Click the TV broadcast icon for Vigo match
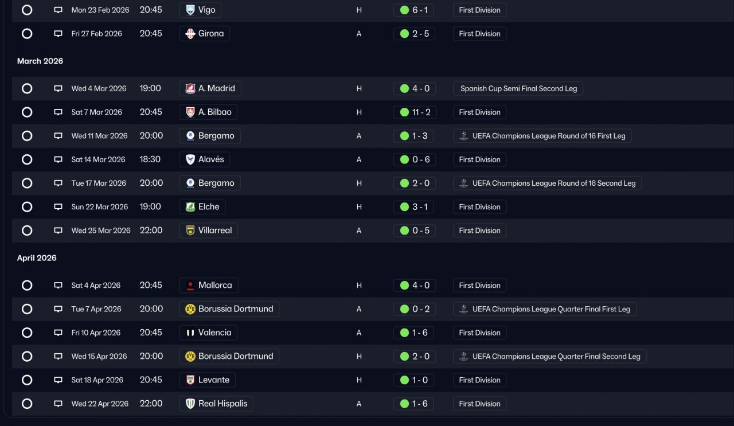The image size is (734, 426). [58, 10]
